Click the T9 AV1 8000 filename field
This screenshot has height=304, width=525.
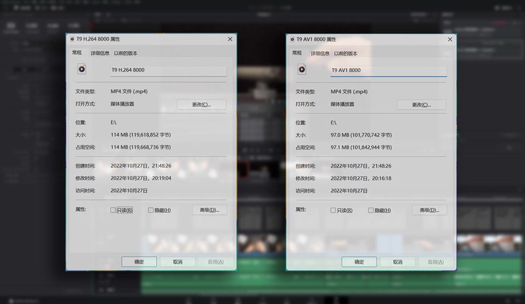(388, 71)
